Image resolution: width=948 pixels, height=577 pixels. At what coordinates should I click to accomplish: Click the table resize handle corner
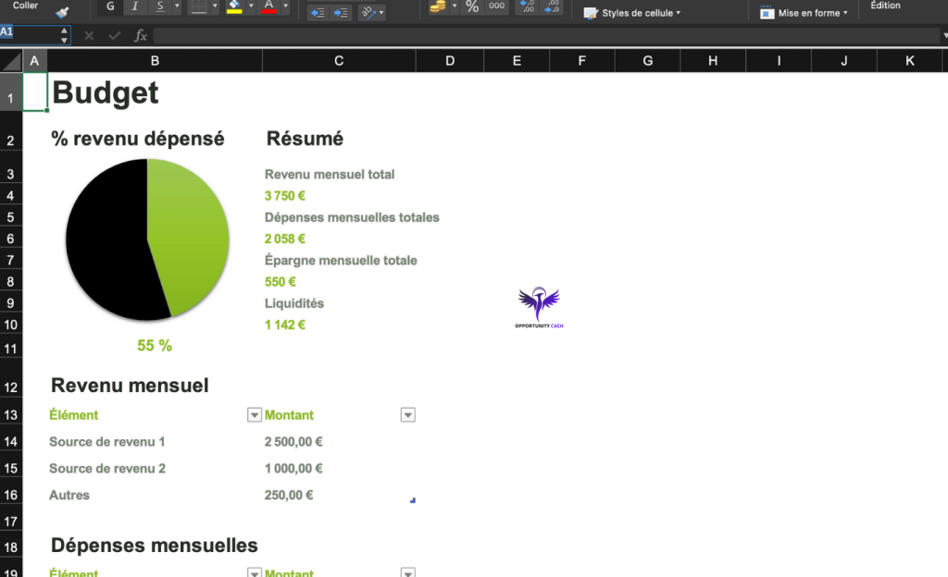click(413, 499)
